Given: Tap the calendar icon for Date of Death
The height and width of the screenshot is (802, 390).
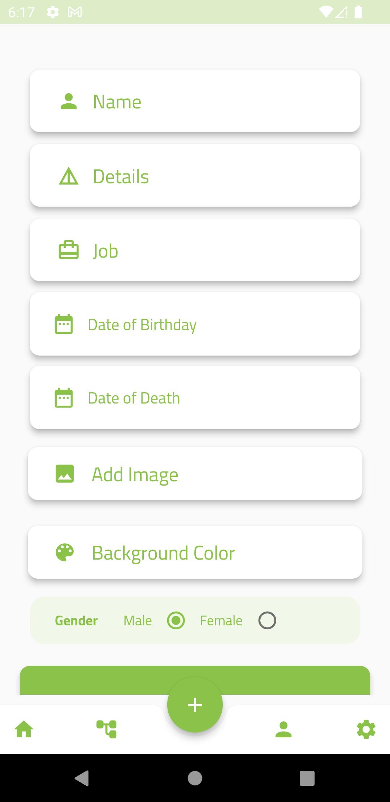Looking at the screenshot, I should click(x=64, y=398).
